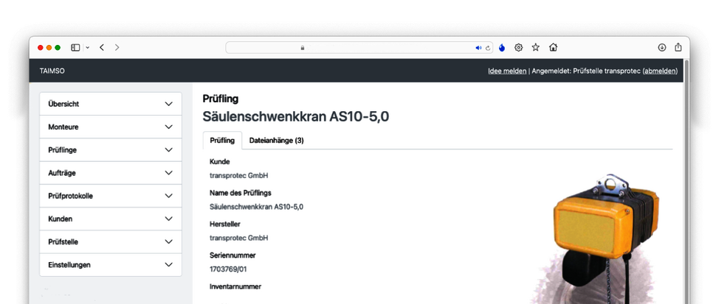
Task: Switch to the Dateianhänge (3) tab
Action: 277,140
